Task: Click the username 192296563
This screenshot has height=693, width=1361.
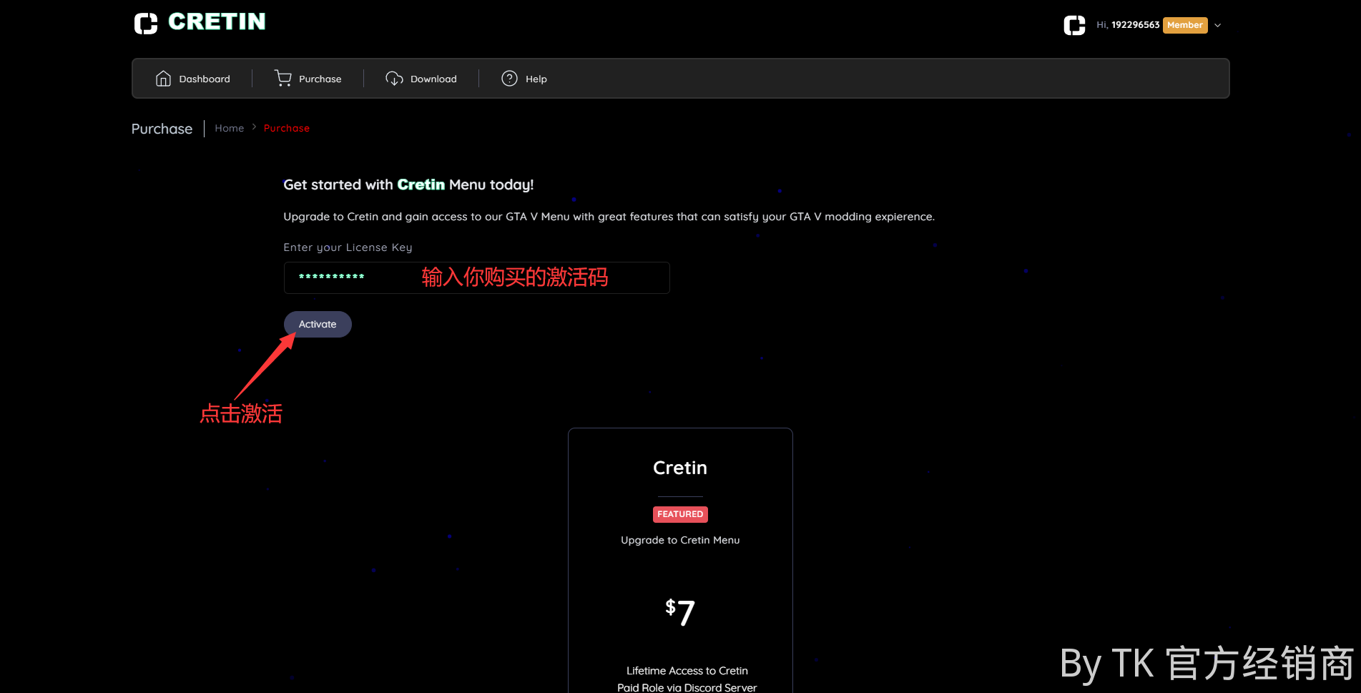Action: click(1135, 25)
